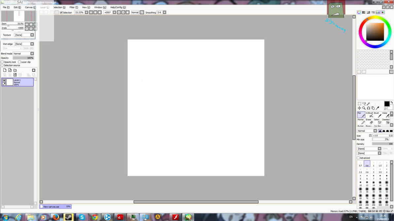394x221 pixels.
Task: Select the AirBrush tool
Action: tap(370, 115)
